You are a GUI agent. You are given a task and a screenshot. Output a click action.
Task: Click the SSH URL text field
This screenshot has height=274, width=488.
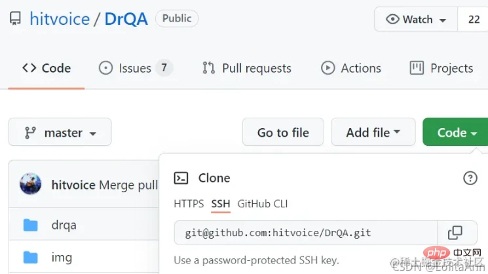305,232
